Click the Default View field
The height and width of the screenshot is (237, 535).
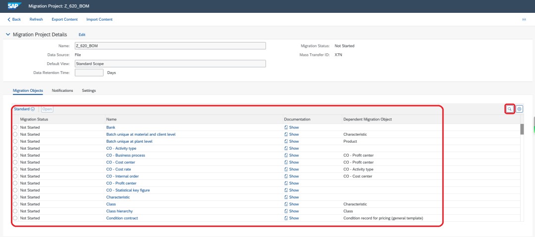click(x=170, y=64)
